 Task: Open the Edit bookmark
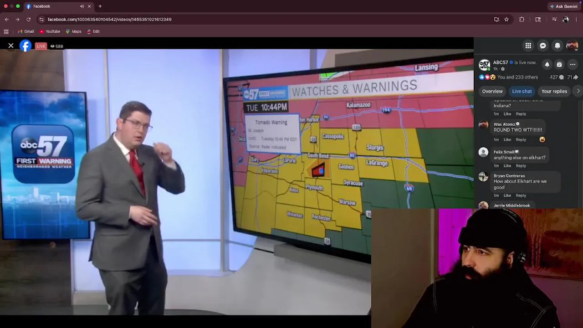93,31
